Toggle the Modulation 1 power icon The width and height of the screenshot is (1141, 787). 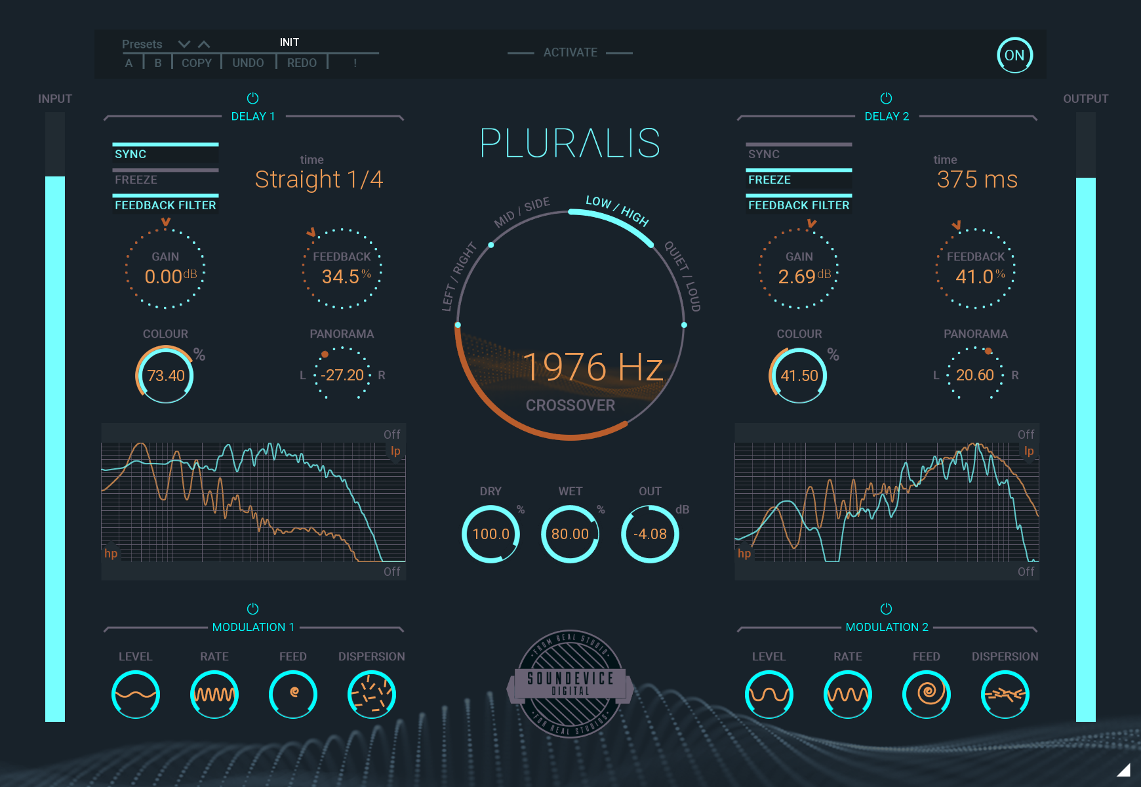click(x=253, y=608)
